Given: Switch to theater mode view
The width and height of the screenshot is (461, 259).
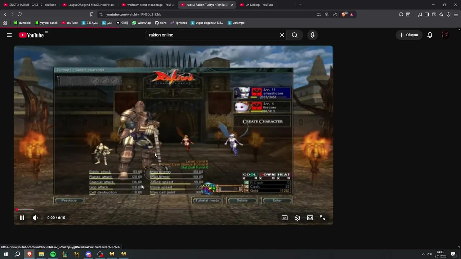Looking at the screenshot, I should 310,218.
